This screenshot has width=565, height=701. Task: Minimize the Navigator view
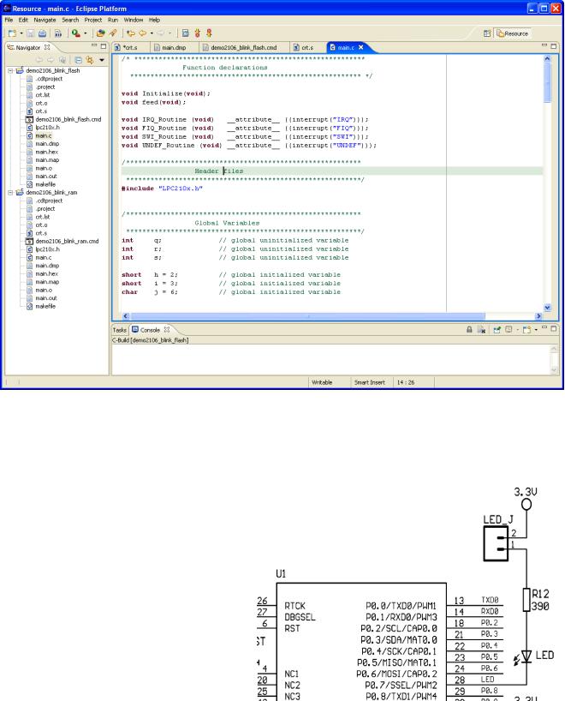click(x=94, y=45)
